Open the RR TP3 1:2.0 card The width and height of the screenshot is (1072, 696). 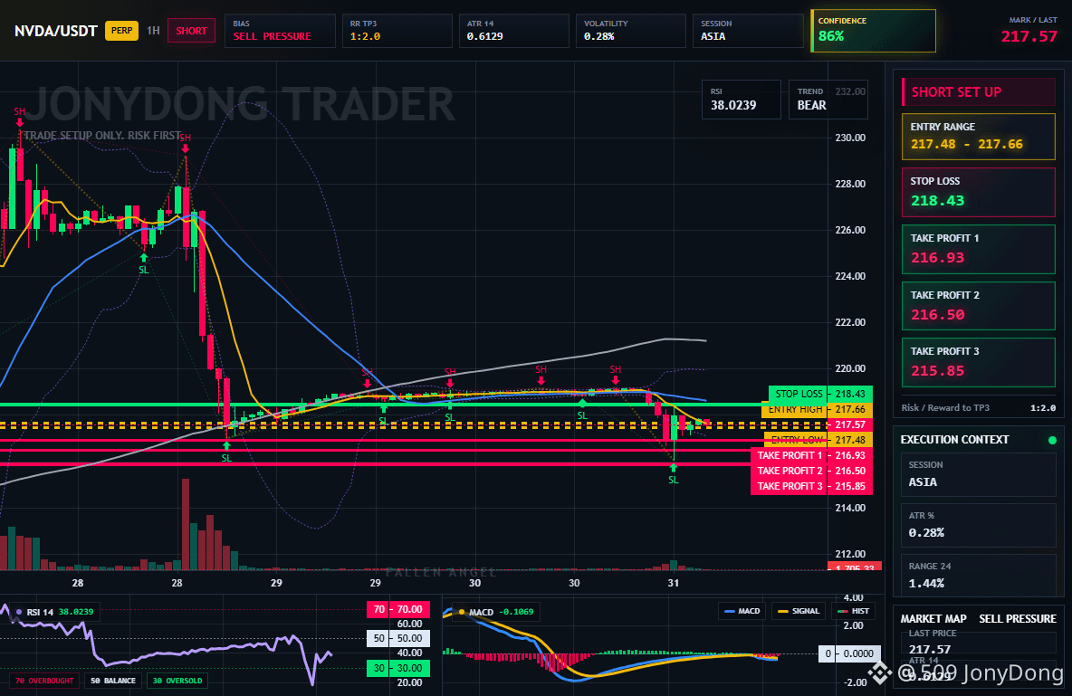click(x=397, y=31)
